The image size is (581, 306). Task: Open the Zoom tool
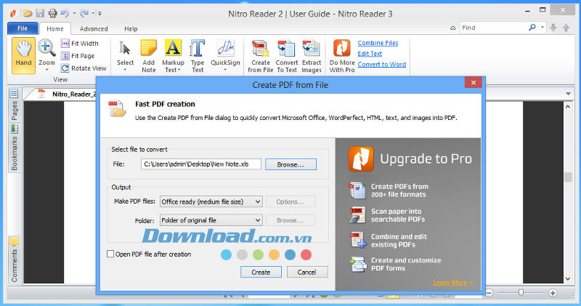(46, 52)
